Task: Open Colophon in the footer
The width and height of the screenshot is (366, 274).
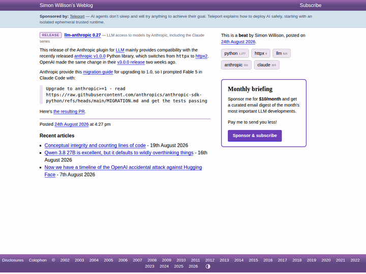Action: [x=38, y=260]
